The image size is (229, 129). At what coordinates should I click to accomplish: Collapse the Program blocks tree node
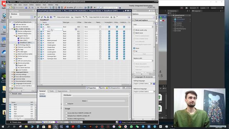(x=14, y=36)
